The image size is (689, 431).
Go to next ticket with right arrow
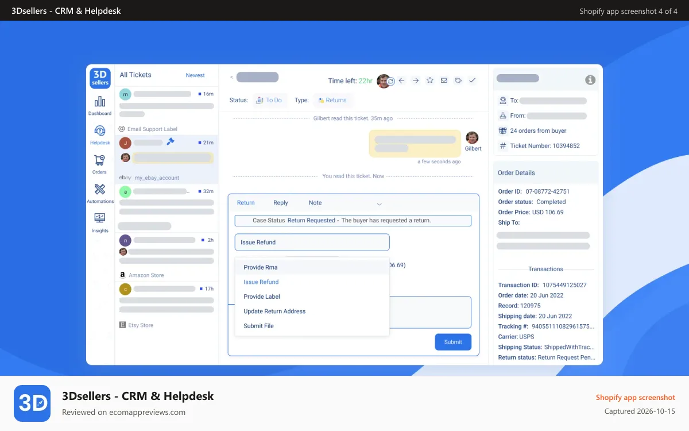pos(416,81)
